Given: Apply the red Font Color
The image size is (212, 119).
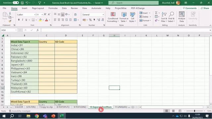Looking at the screenshot, I should pyautogui.click(x=46, y=20).
